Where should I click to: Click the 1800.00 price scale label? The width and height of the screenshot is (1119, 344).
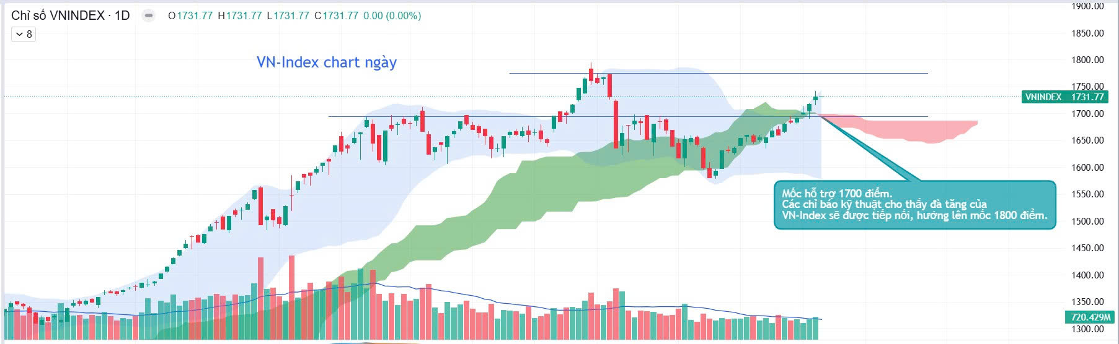point(1087,60)
